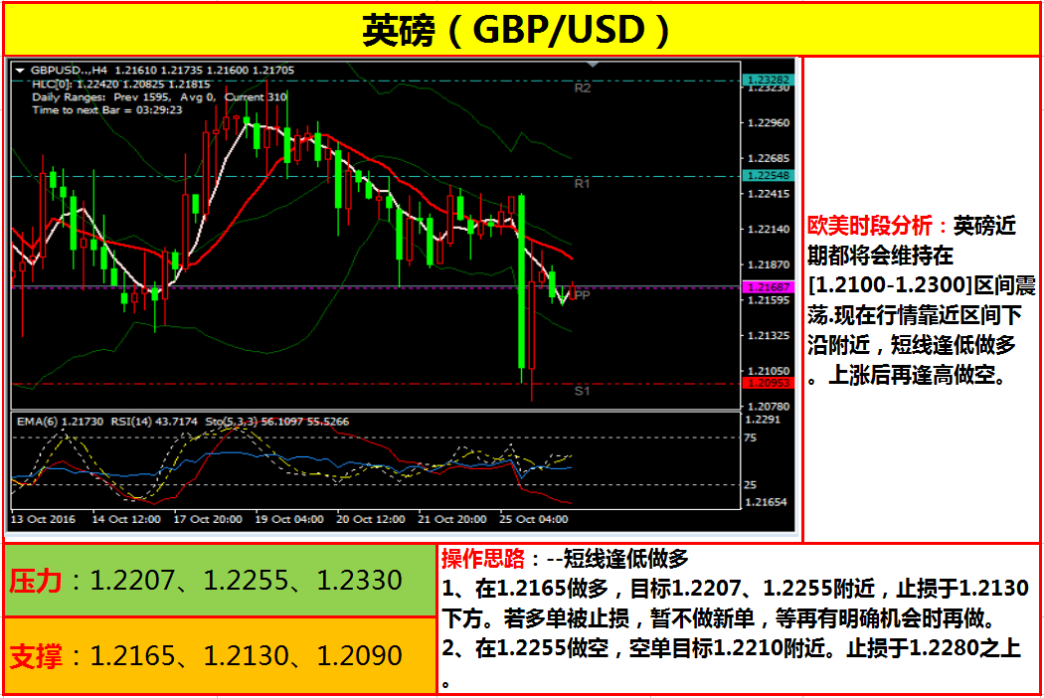1044x698 pixels.
Task: Click the 支撑 support label
Action: (35, 656)
